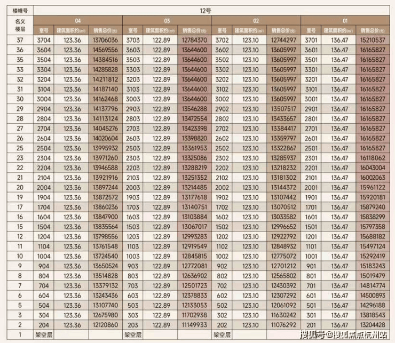Select unit column header 03
The image size is (395, 343).
click(167, 20)
